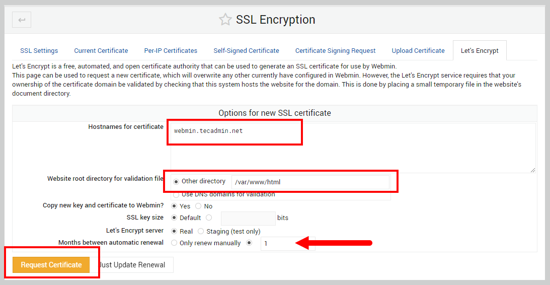
Task: Switch to the Upload Certificate tab
Action: coord(418,50)
